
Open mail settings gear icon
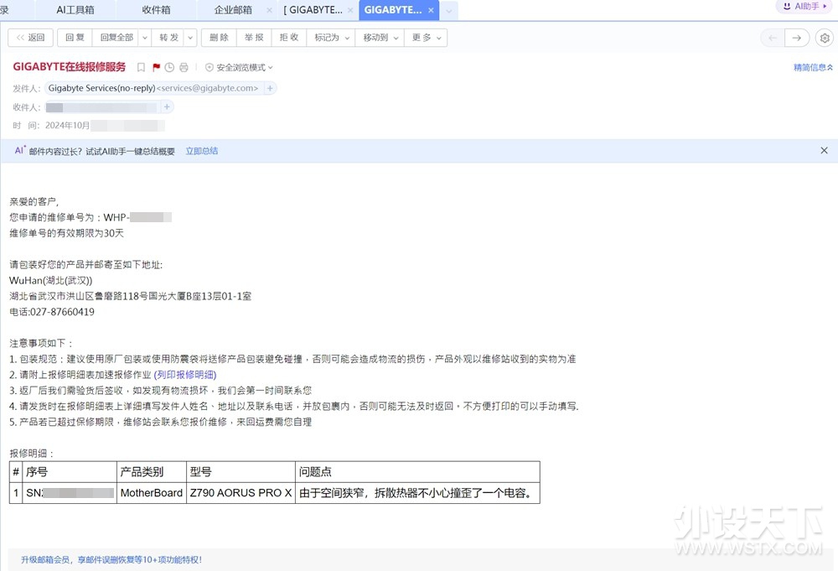point(825,38)
